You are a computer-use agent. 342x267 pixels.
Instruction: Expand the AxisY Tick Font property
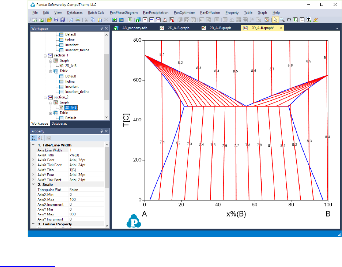[x=33, y=180]
